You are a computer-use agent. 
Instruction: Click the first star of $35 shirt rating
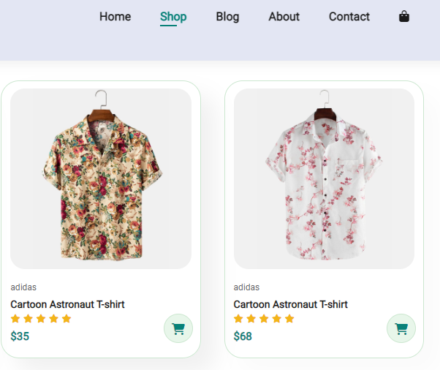pos(15,319)
